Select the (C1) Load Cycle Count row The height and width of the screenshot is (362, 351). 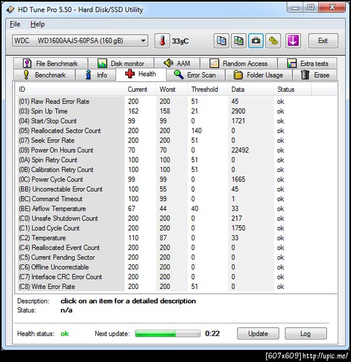[177, 228]
